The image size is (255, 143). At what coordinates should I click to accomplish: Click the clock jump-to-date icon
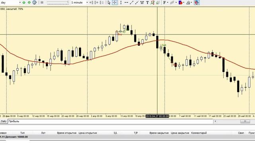coord(35,3)
